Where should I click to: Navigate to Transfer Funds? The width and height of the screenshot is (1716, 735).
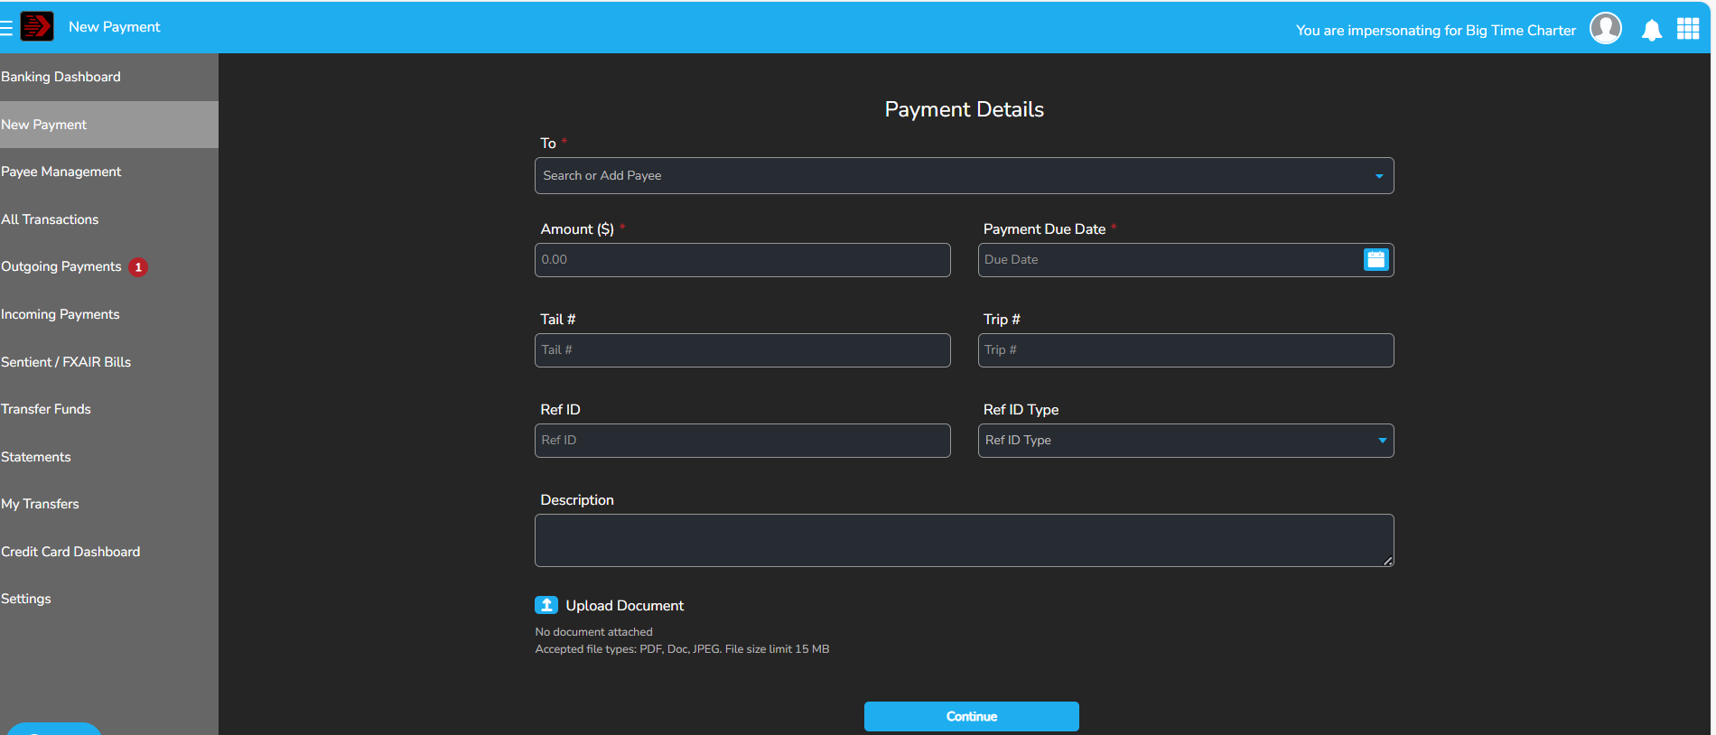46,409
